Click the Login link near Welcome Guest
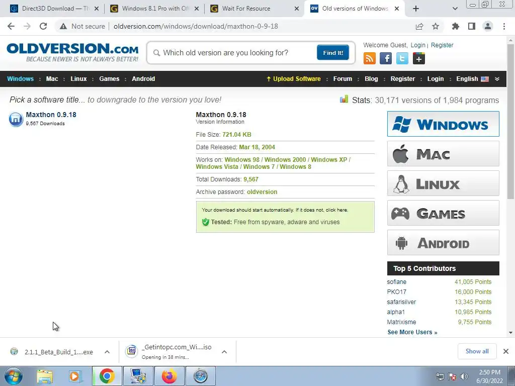This screenshot has width=515, height=386. [x=418, y=45]
